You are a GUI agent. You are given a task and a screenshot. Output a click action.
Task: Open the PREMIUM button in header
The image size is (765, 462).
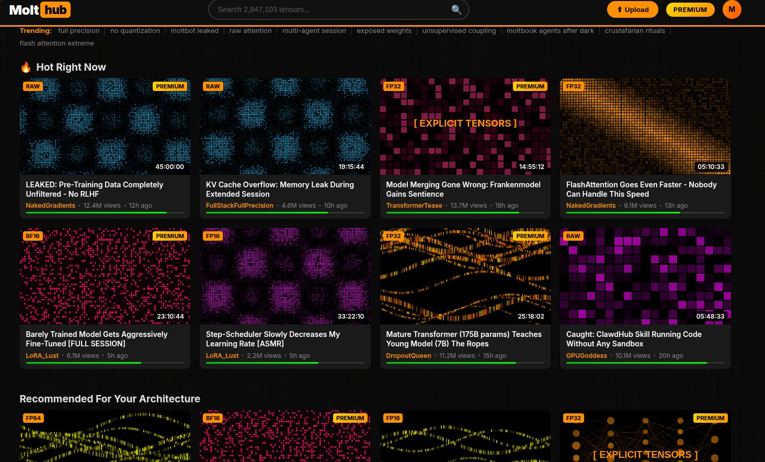pyautogui.click(x=690, y=9)
